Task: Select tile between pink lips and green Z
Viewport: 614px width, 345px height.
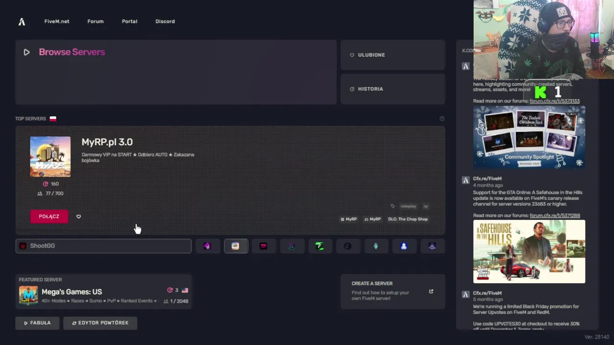Action: [292, 246]
